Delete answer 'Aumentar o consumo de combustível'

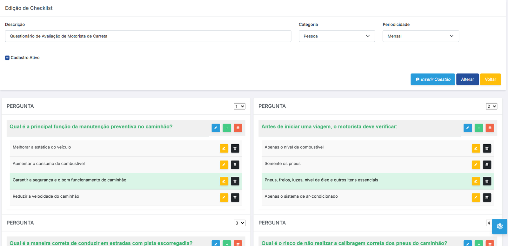click(x=235, y=165)
